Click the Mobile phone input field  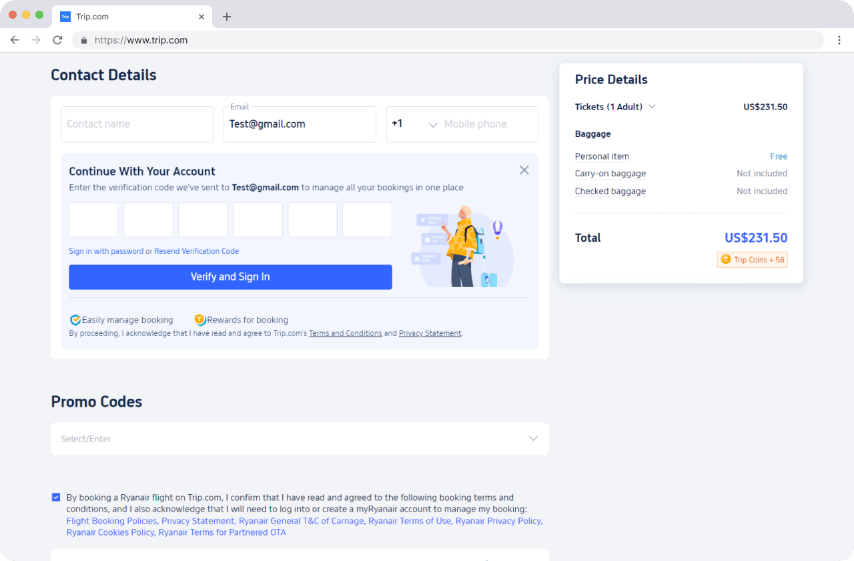tap(490, 124)
